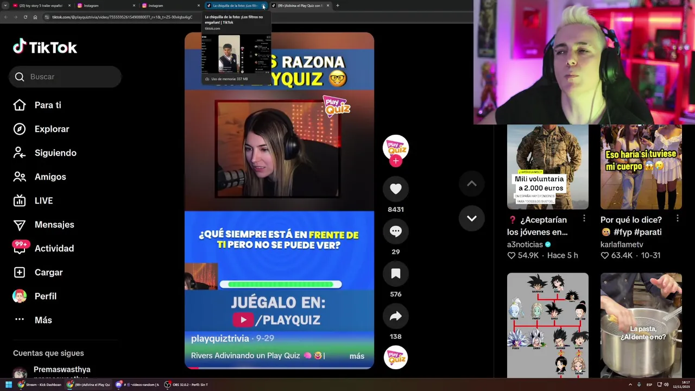Open comments on the video
Viewport: 695px width, 391px height.
point(395,231)
